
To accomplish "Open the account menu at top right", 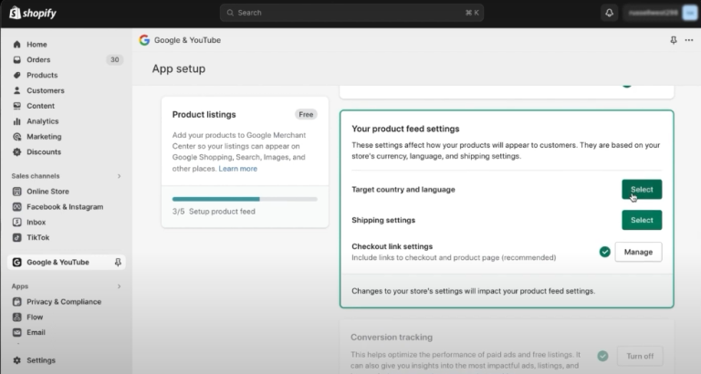I will [x=661, y=13].
